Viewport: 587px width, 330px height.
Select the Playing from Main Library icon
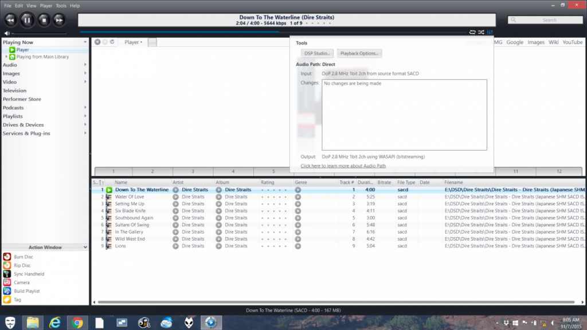(12, 57)
